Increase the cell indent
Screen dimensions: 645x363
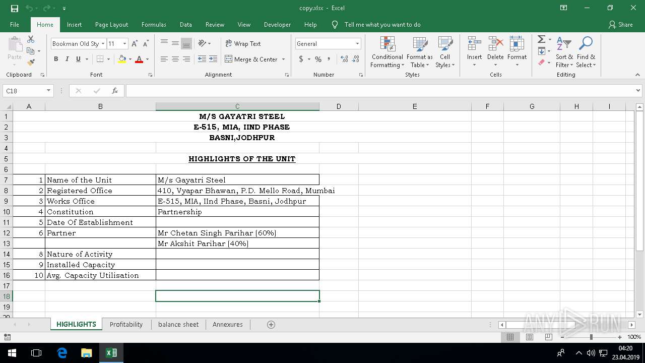tap(213, 59)
